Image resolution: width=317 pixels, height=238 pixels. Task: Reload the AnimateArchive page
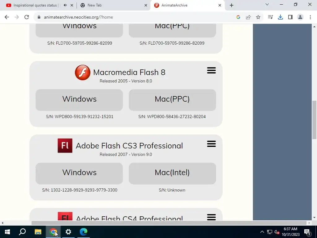[x=27, y=17]
